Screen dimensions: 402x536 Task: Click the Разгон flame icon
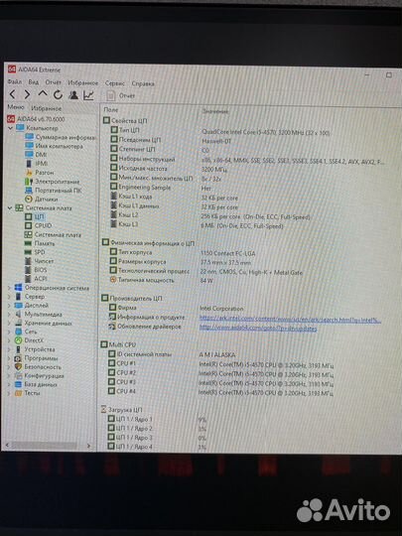tap(30, 173)
